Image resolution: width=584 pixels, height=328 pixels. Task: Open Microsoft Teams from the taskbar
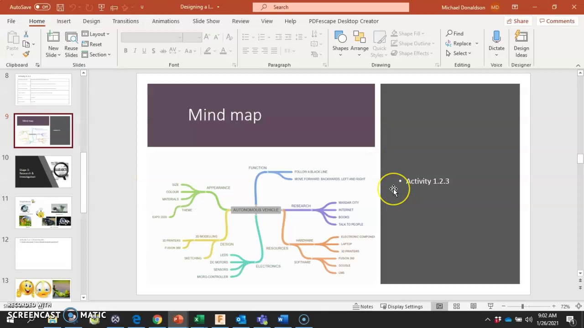coord(262,320)
